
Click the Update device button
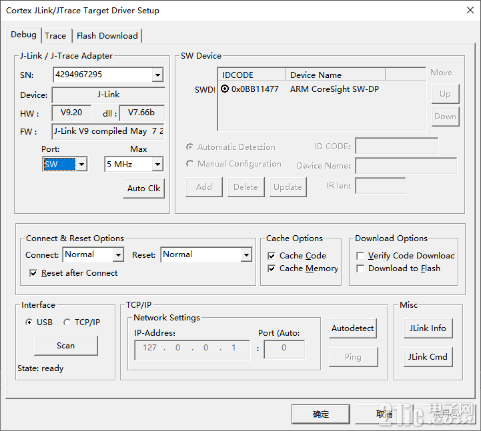click(x=288, y=187)
